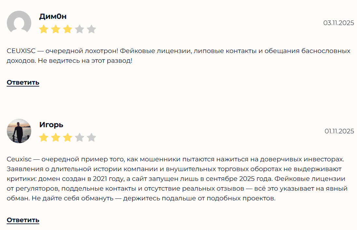Select the fifth star in Дим0н's rating
The image size is (357, 230).
(x=91, y=29)
